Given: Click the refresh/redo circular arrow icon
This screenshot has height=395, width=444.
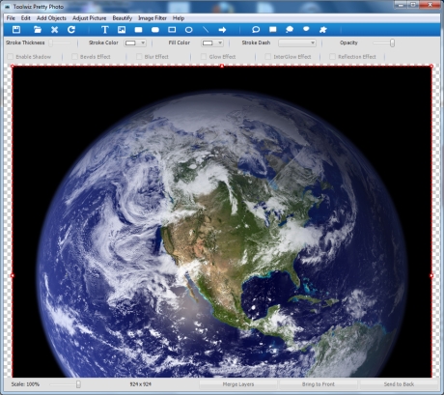Looking at the screenshot, I should click(71, 30).
